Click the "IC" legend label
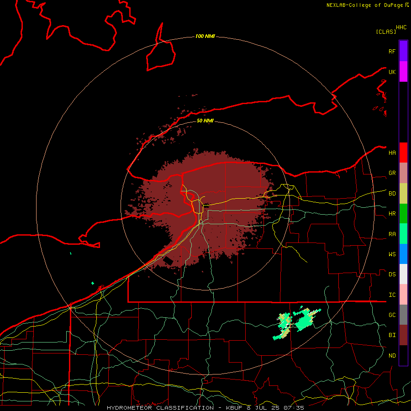Viewport: 411px width, 411px height. [x=392, y=295]
